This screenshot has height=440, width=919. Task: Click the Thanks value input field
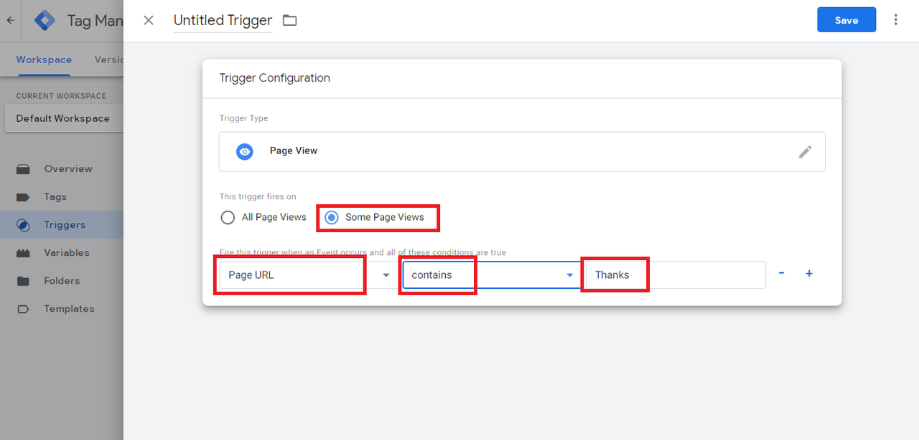coord(676,275)
